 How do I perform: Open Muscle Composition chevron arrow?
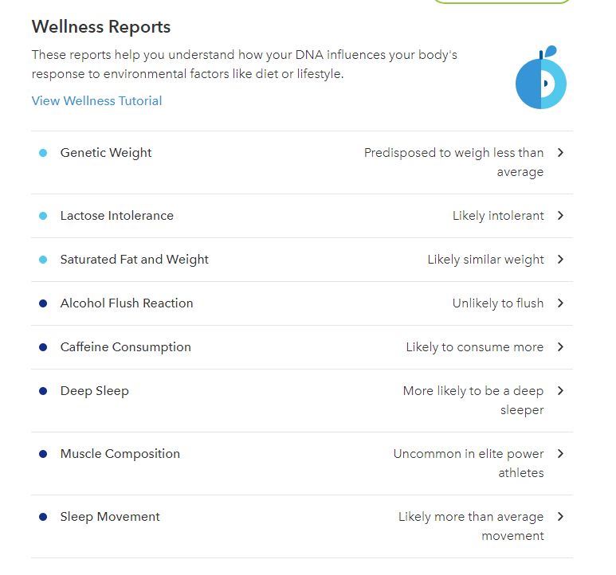click(560, 453)
